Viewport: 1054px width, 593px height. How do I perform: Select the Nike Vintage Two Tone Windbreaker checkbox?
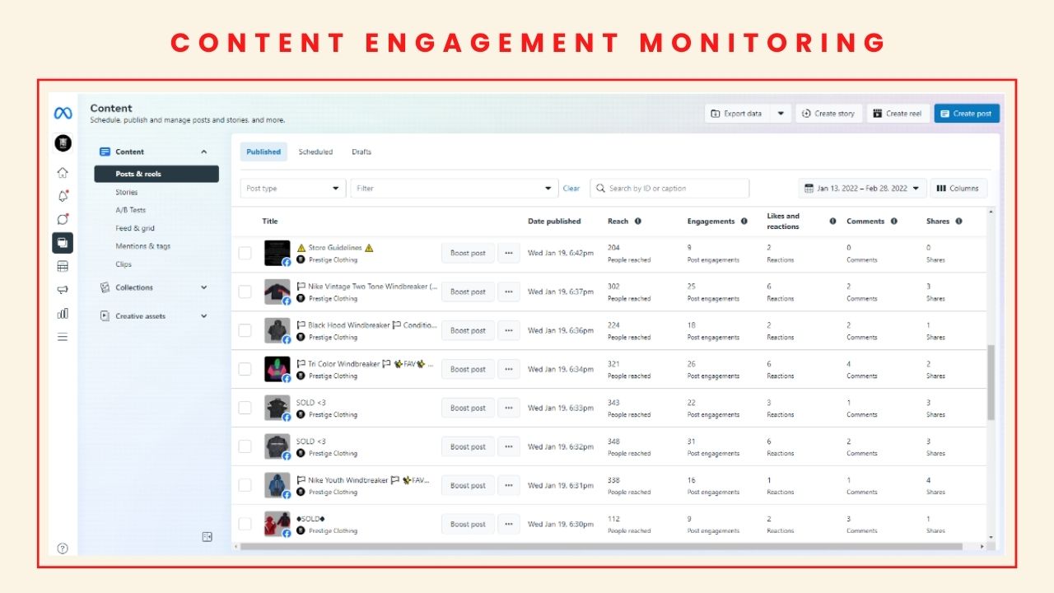245,292
